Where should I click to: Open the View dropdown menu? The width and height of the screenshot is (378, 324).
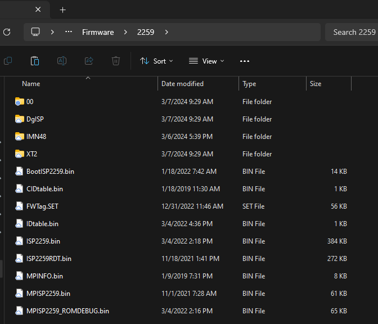[206, 61]
